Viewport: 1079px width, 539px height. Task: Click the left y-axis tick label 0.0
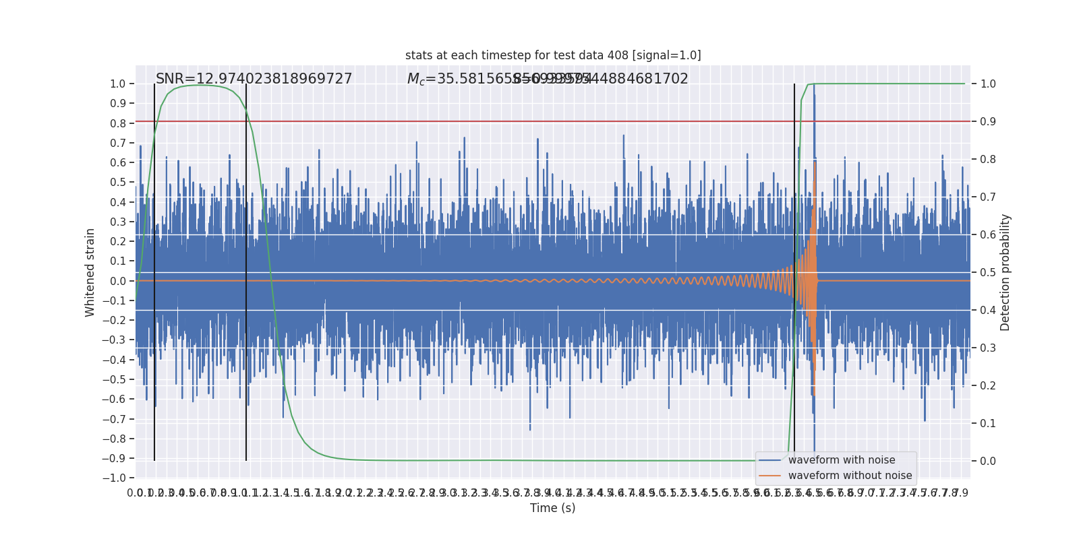tap(118, 281)
